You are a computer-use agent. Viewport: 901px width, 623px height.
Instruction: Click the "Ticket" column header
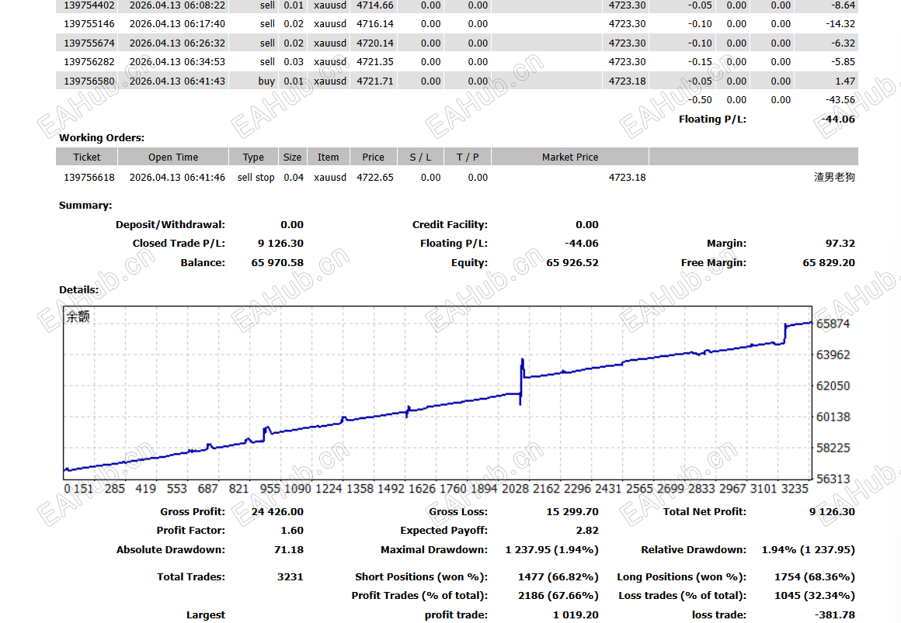tap(87, 157)
